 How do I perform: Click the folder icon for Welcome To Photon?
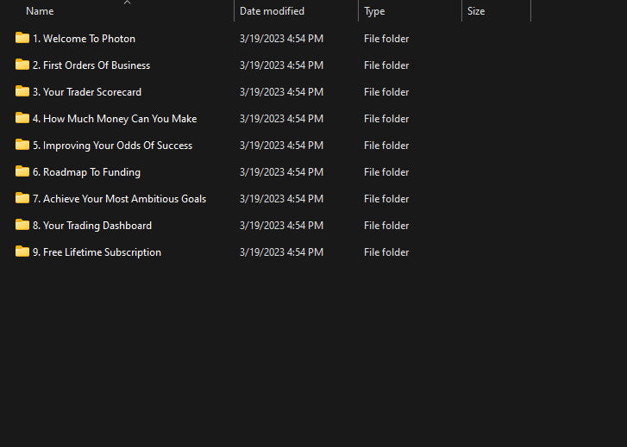tap(22, 38)
